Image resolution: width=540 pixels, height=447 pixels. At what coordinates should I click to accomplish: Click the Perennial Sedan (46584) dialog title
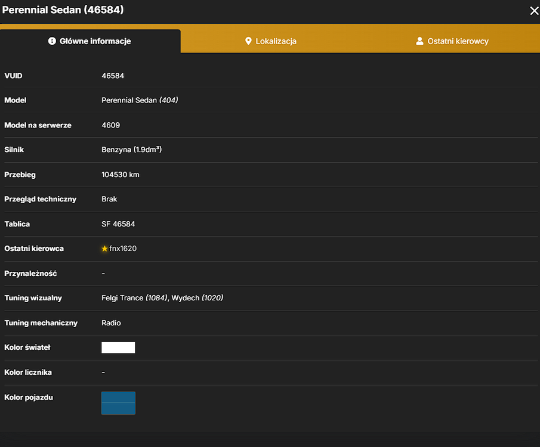[x=63, y=10]
